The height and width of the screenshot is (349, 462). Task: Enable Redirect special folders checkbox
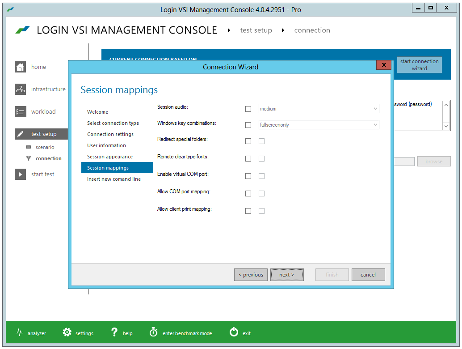pyautogui.click(x=248, y=141)
